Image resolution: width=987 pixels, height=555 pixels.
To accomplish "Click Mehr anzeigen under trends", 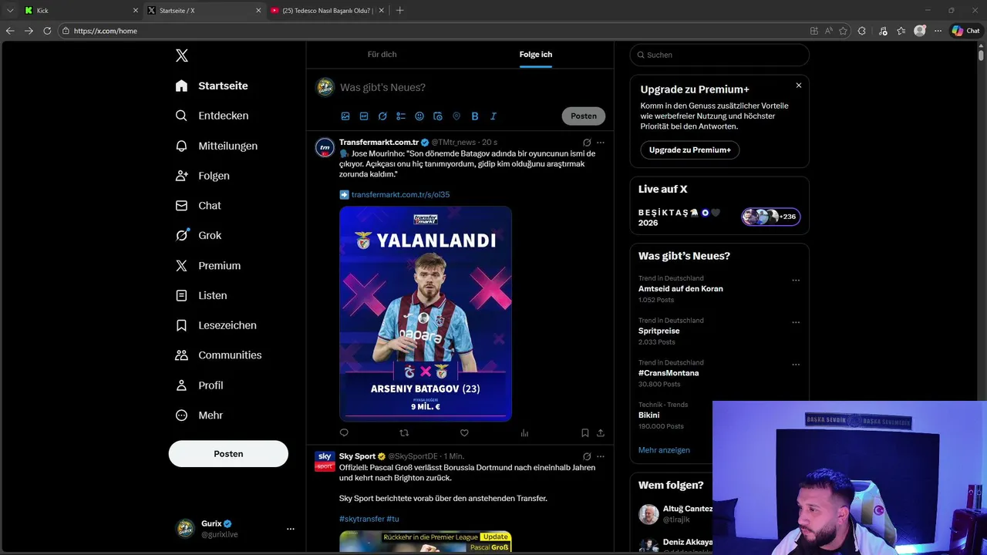I will (x=664, y=450).
